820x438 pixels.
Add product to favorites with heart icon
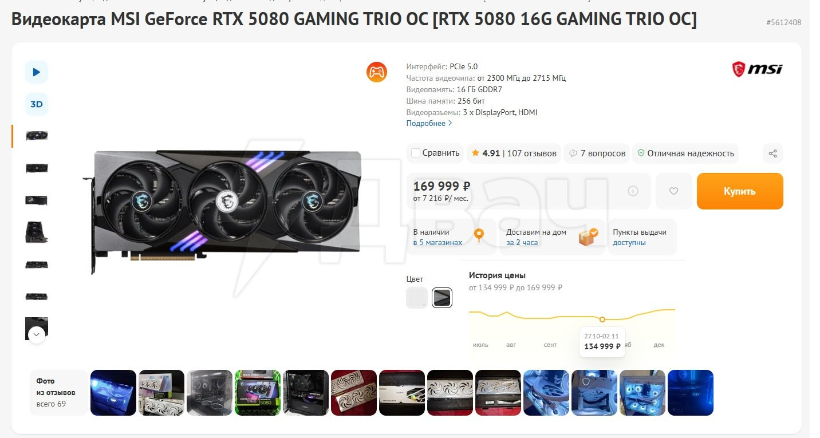pos(673,191)
